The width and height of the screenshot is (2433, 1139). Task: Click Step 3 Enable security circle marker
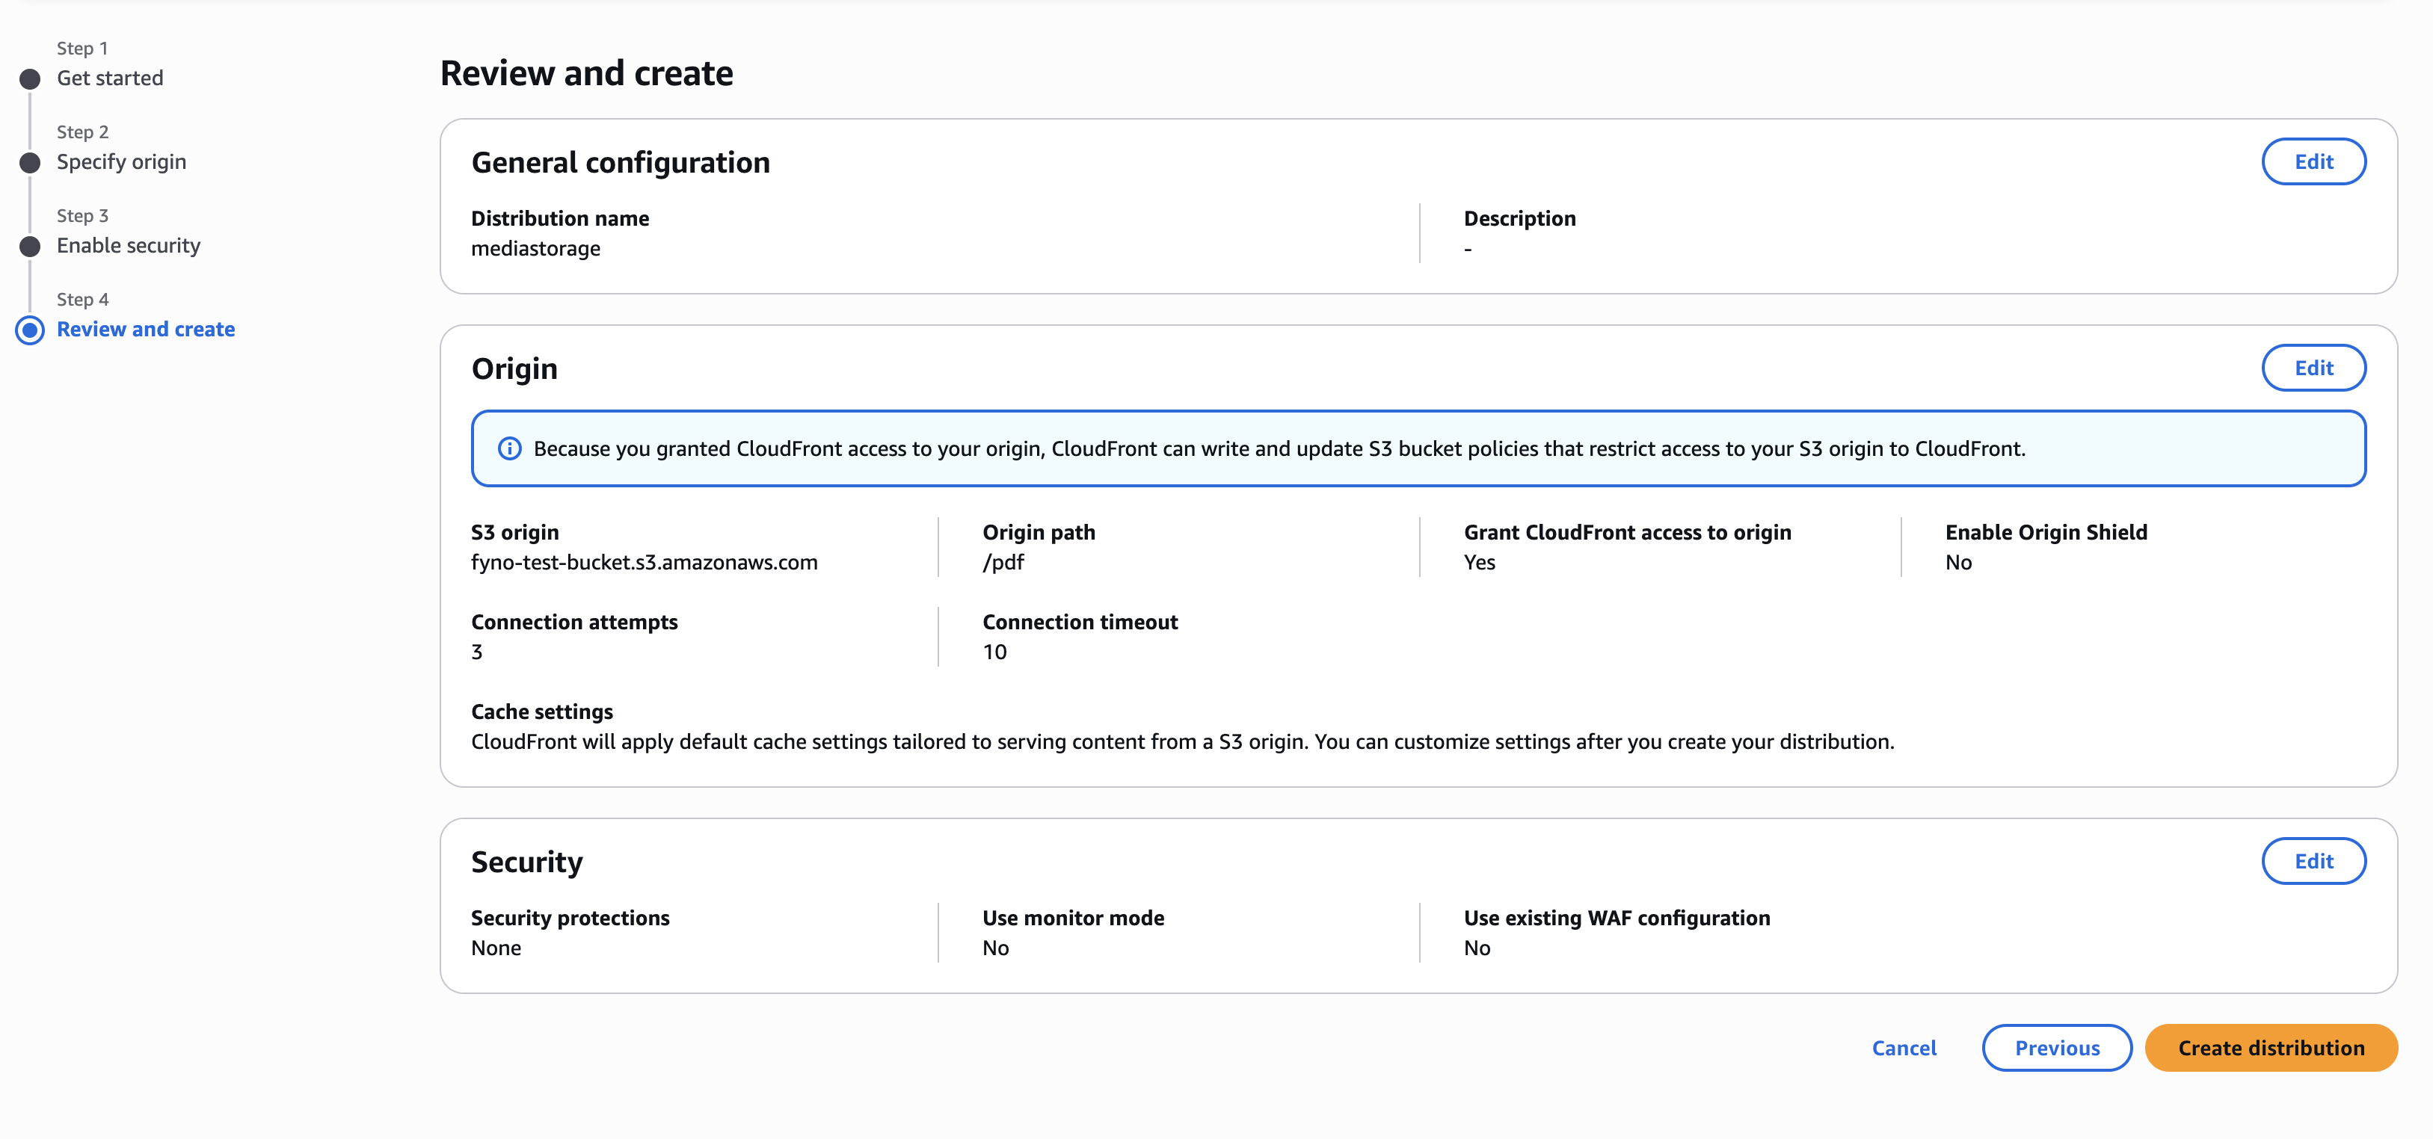pyautogui.click(x=30, y=247)
